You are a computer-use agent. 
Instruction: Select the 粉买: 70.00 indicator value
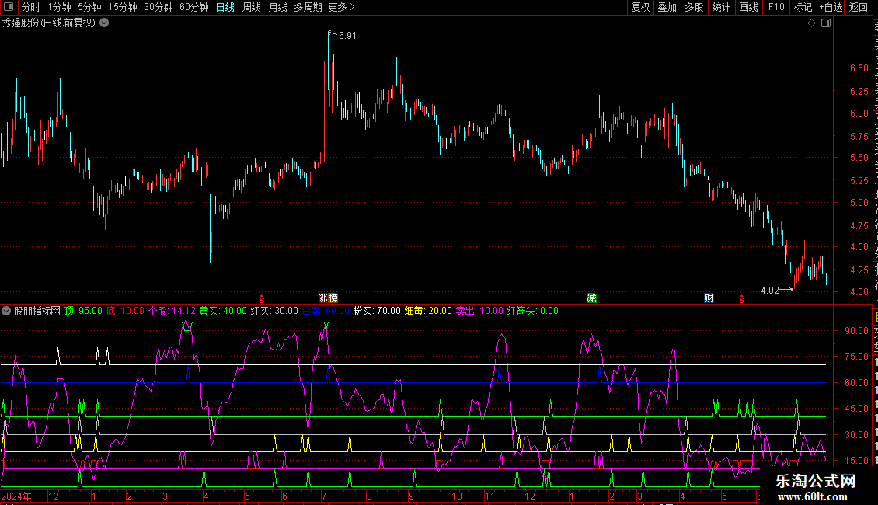[377, 311]
